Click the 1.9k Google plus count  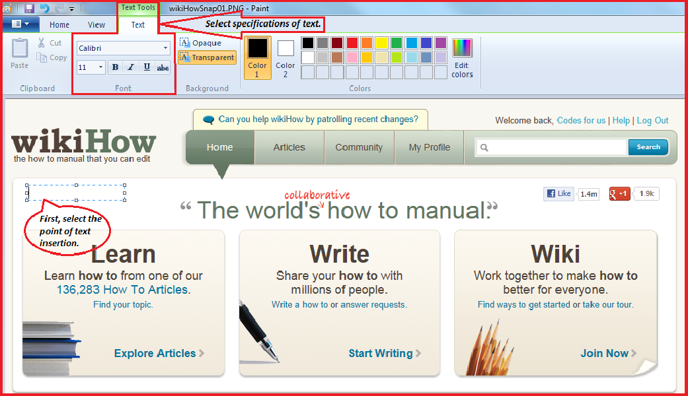pyautogui.click(x=646, y=193)
